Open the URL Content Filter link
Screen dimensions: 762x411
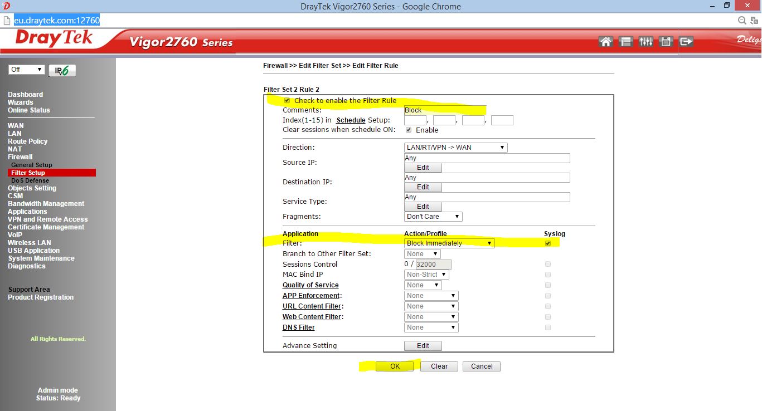coord(312,306)
